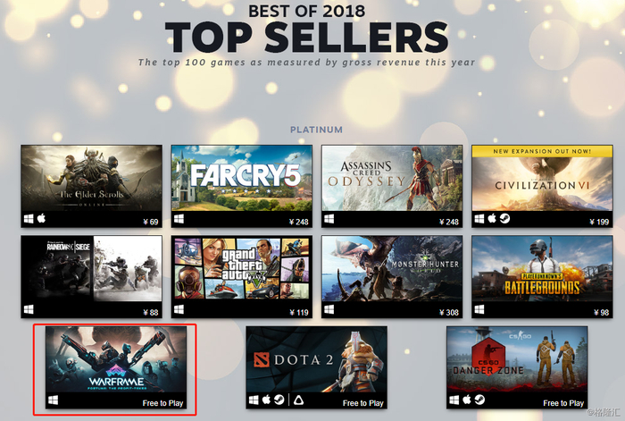
Task: Click the Steam icon under CS:GO Danger Zone
Action: tap(480, 400)
